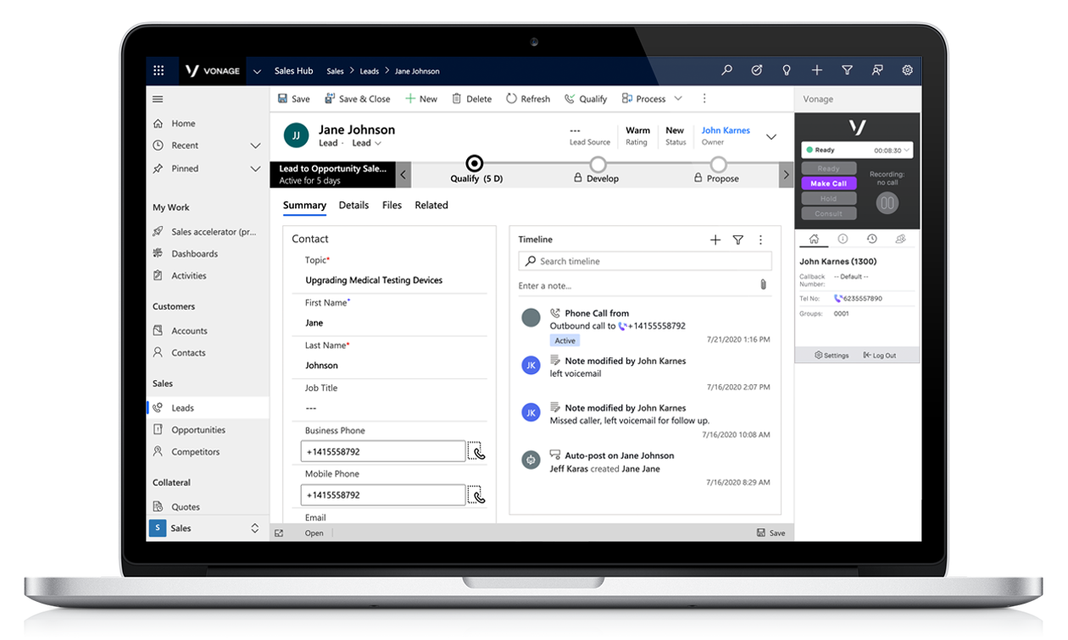Expand the header chevron next to Owner
1068x640 pixels.
pos(771,136)
